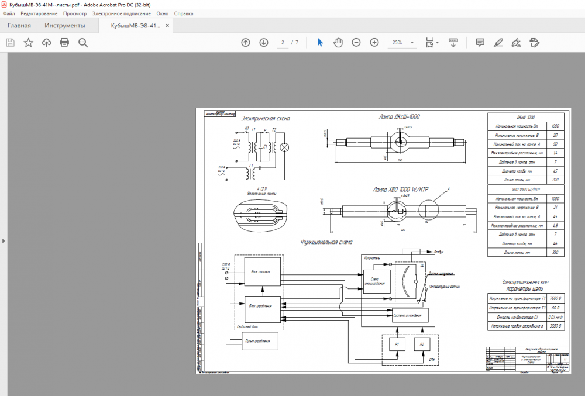The image size is (585, 396).
Task: Enable the arrow selection tool
Action: pyautogui.click(x=320, y=43)
